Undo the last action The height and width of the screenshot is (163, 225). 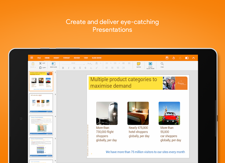click(x=174, y=58)
